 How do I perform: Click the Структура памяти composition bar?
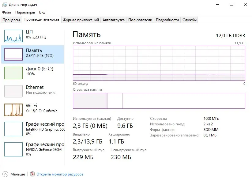(x=159, y=101)
